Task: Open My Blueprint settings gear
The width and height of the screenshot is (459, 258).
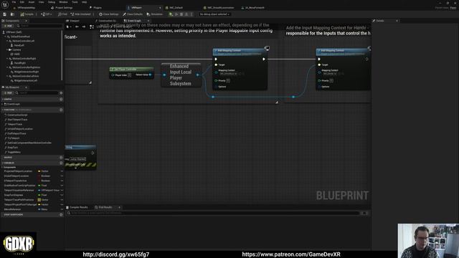Action: point(61,92)
